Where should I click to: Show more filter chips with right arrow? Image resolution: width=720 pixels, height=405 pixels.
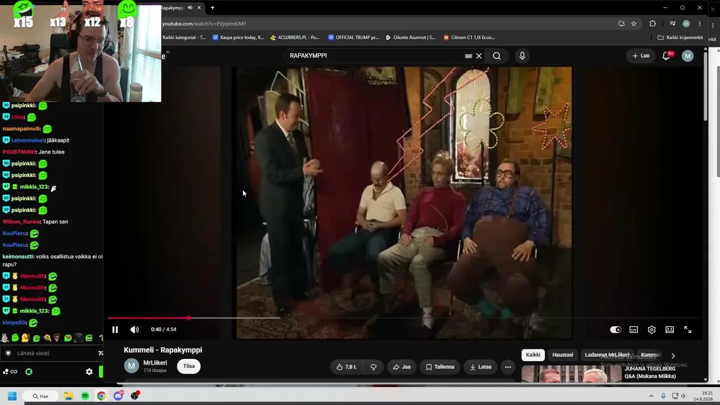(x=673, y=355)
